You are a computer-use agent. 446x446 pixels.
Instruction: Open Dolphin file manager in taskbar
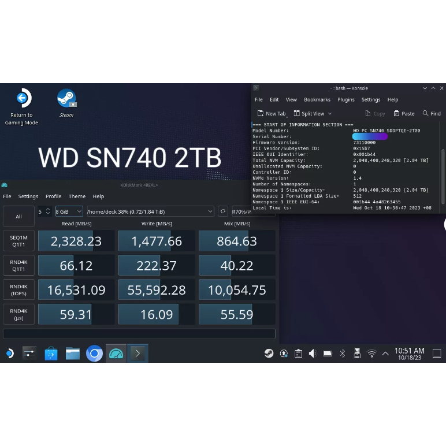pos(73,353)
